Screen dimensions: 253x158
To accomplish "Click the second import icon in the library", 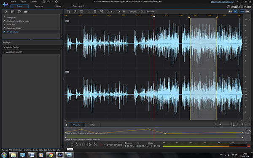I will tap(13, 12).
